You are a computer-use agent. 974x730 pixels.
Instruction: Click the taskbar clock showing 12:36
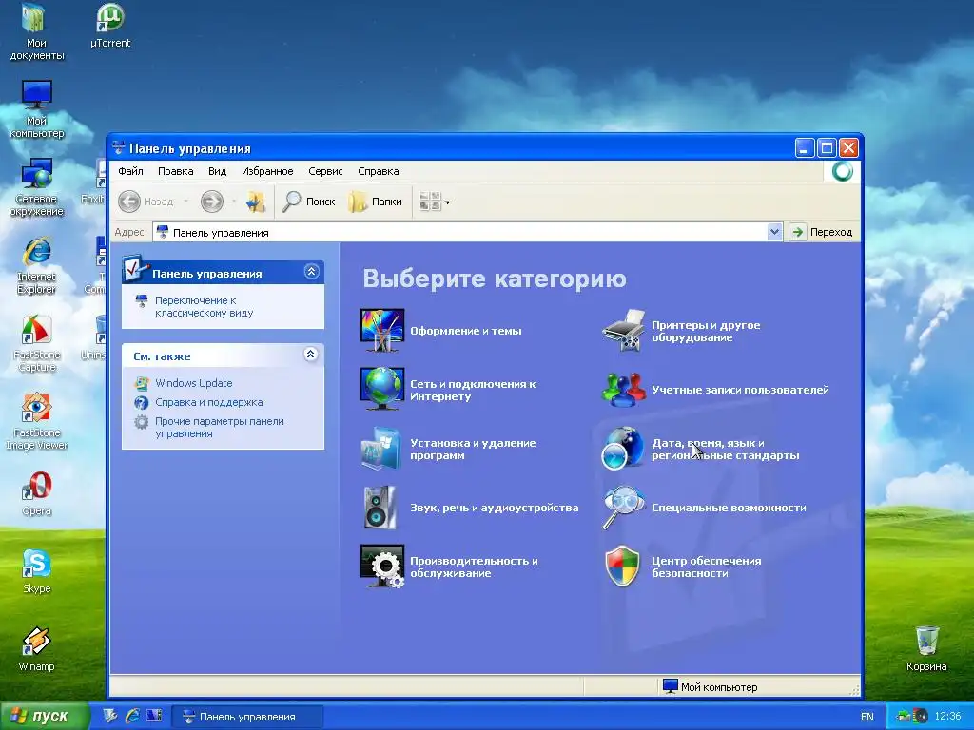click(947, 717)
